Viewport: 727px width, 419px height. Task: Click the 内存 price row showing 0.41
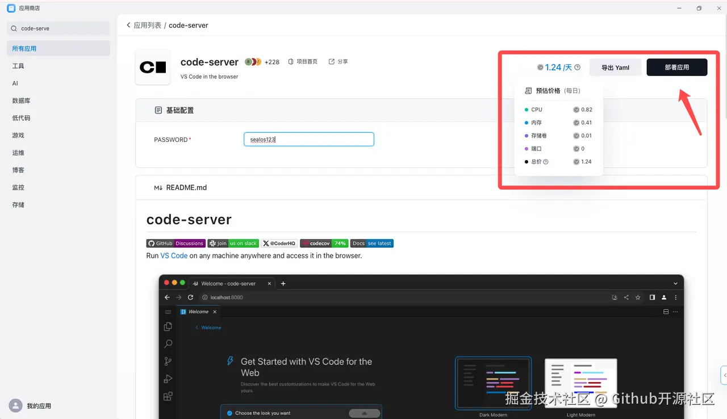tap(558, 123)
